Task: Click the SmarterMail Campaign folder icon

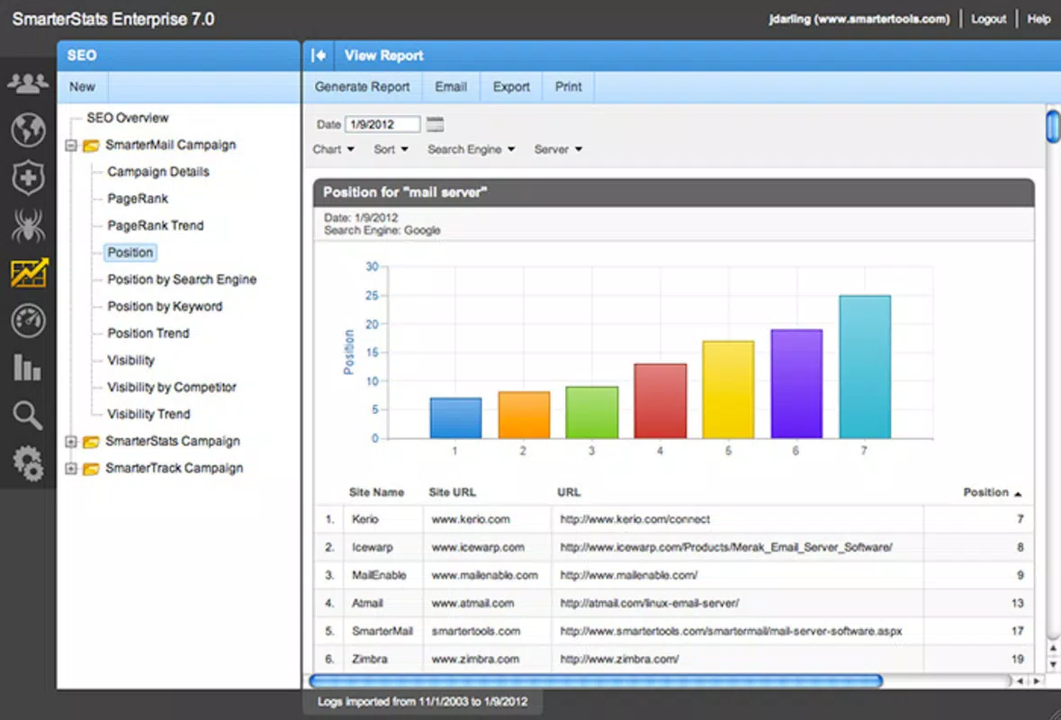Action: [x=92, y=146]
